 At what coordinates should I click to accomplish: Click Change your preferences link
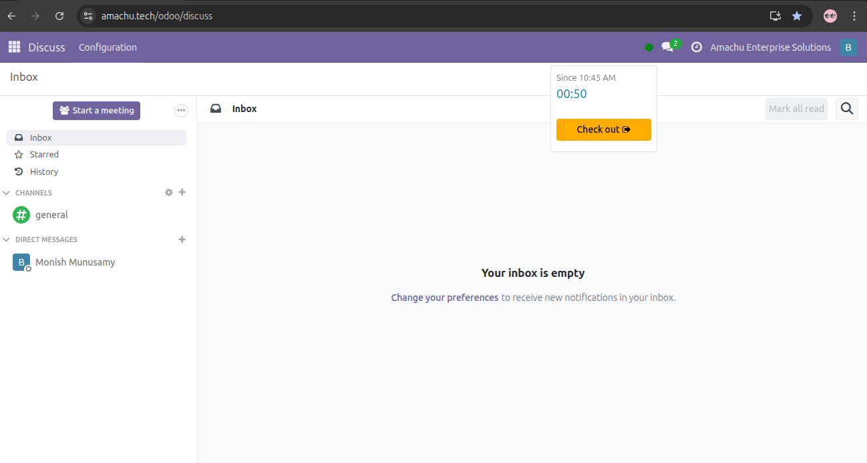pos(444,298)
